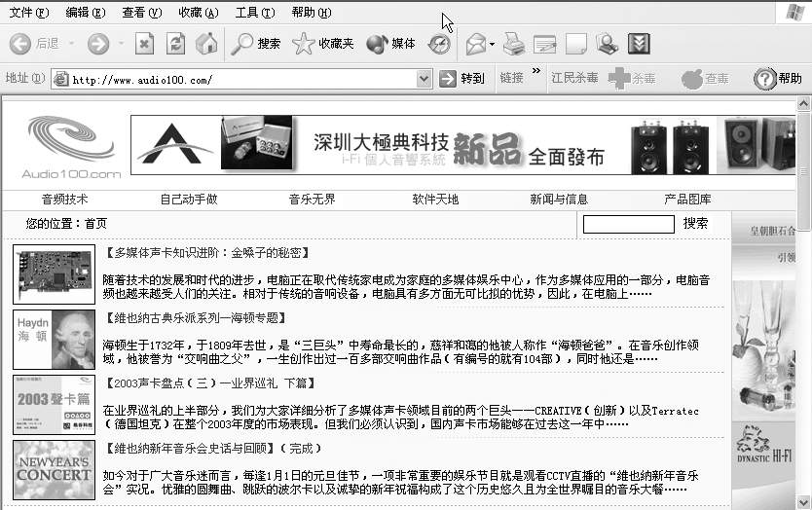Open the File (文件) menu
The width and height of the screenshot is (812, 510).
(29, 13)
